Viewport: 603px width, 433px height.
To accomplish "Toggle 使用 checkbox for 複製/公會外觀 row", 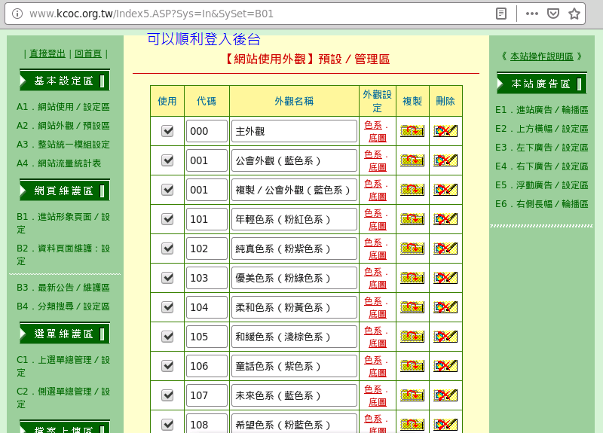I will point(167,190).
